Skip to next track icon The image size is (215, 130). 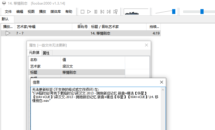(109, 12)
